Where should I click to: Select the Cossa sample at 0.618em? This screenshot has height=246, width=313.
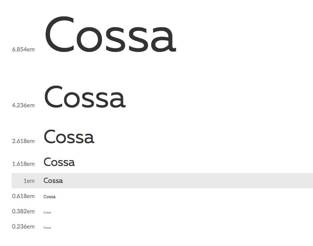[x=50, y=197]
